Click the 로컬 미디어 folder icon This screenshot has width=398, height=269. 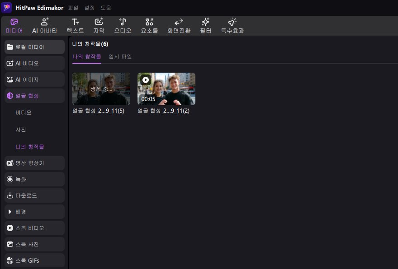[10, 47]
